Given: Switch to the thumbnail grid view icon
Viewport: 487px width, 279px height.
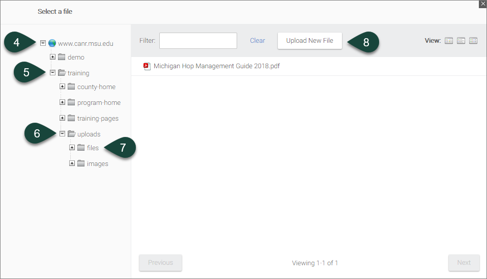Looking at the screenshot, I should (x=473, y=41).
